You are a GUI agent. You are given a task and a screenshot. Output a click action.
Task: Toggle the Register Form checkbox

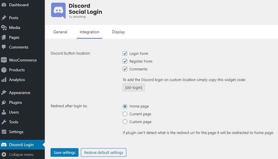click(x=125, y=61)
